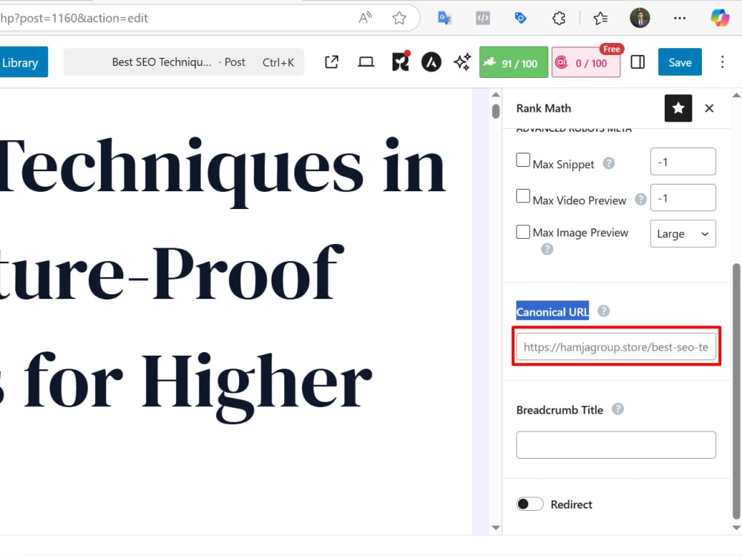Click the browser profile avatar

tap(640, 18)
